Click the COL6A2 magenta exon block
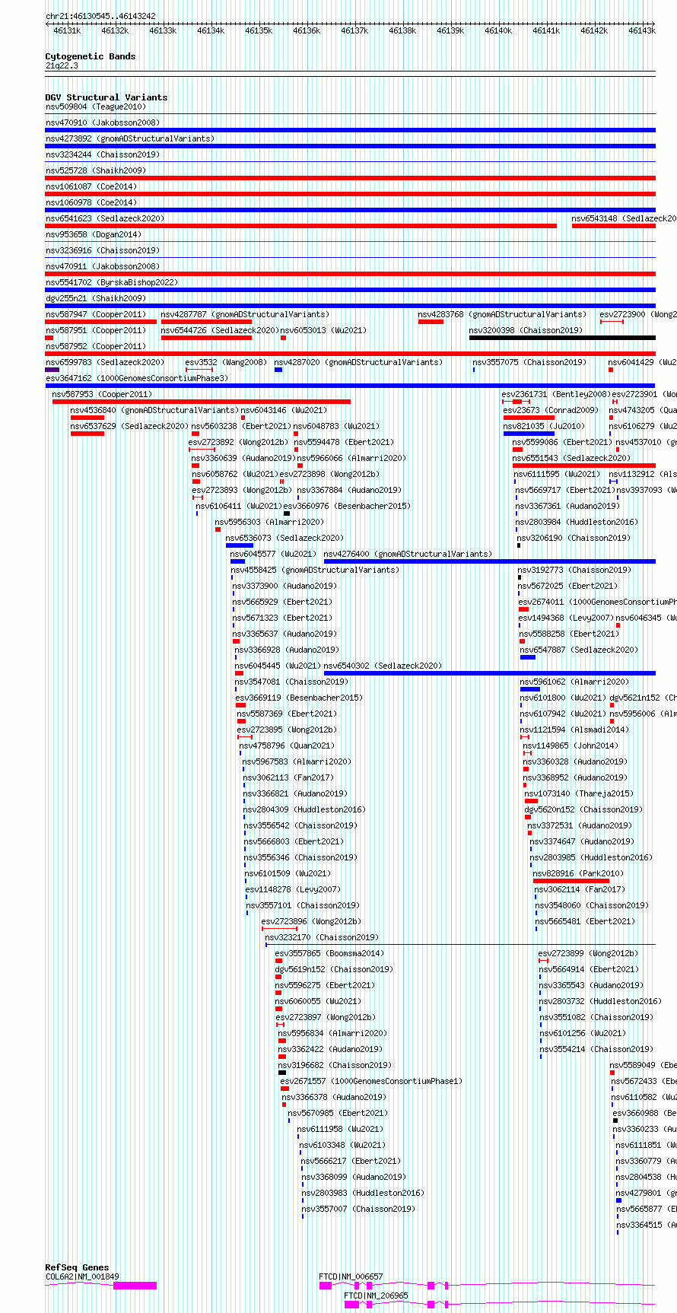677x1313 pixels. (x=135, y=1286)
